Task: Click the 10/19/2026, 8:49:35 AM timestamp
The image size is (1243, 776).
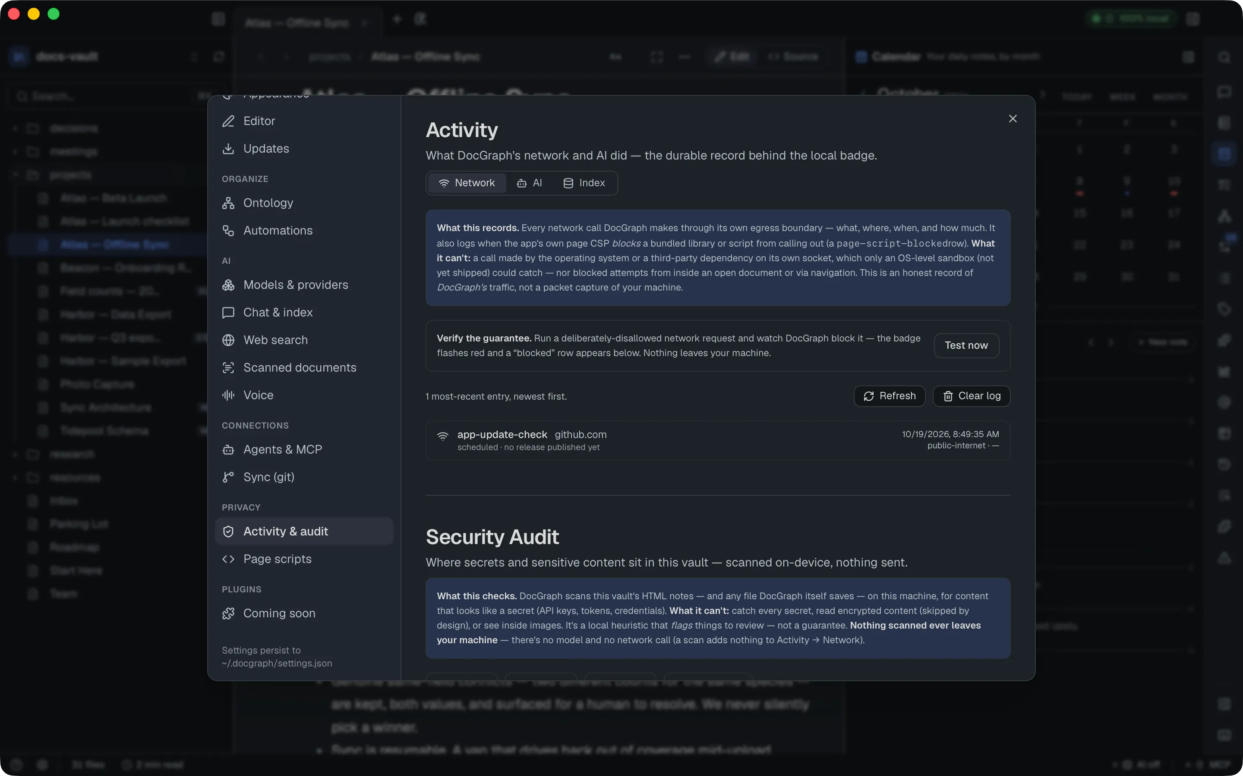Action: pyautogui.click(x=950, y=435)
